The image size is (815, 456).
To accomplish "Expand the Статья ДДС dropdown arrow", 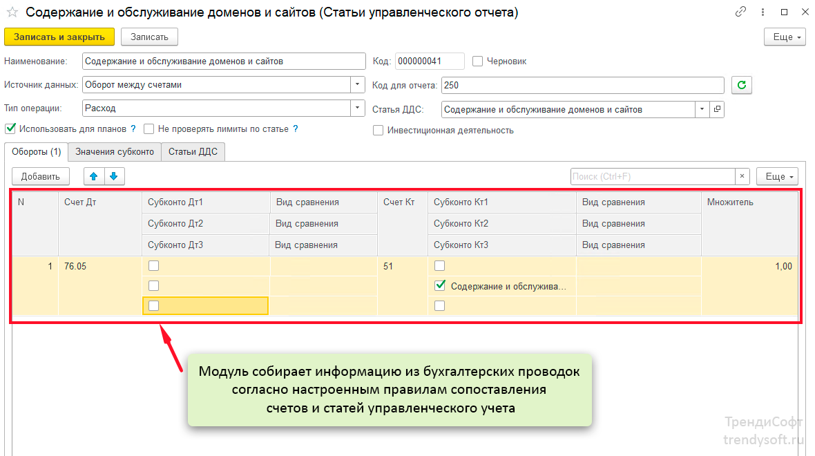I will click(702, 109).
